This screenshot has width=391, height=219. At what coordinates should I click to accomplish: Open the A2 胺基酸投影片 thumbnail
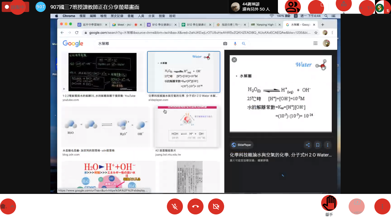(187, 127)
